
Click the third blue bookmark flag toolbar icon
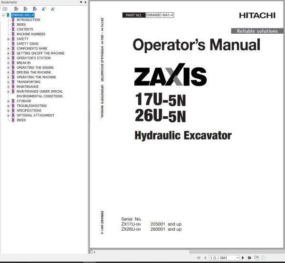[x=35, y=9]
